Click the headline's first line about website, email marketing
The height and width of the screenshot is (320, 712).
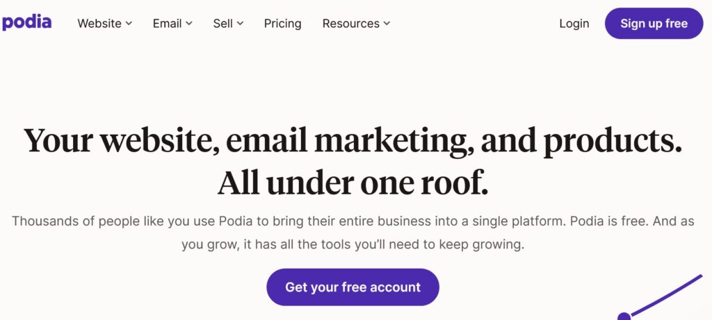point(353,140)
